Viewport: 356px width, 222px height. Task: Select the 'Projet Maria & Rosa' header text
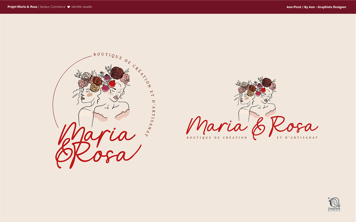click(22, 7)
